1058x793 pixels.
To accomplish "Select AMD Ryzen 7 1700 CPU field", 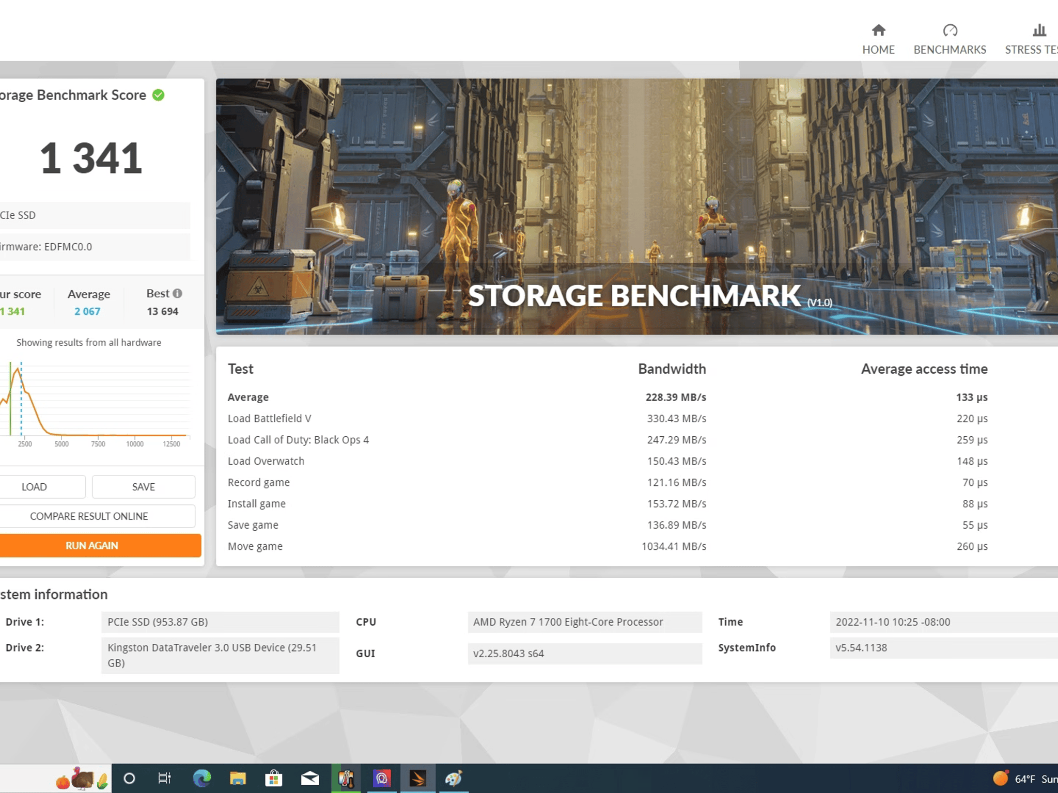I will 585,622.
